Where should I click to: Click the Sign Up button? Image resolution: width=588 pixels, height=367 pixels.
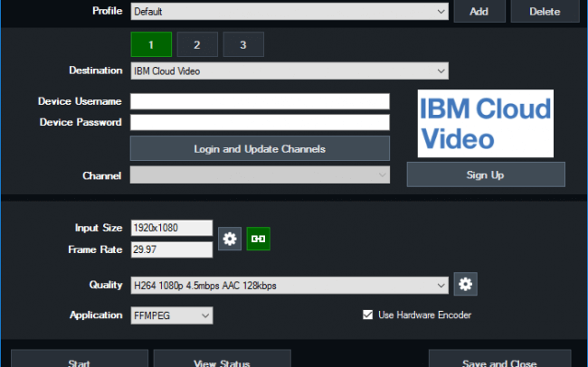[486, 174]
